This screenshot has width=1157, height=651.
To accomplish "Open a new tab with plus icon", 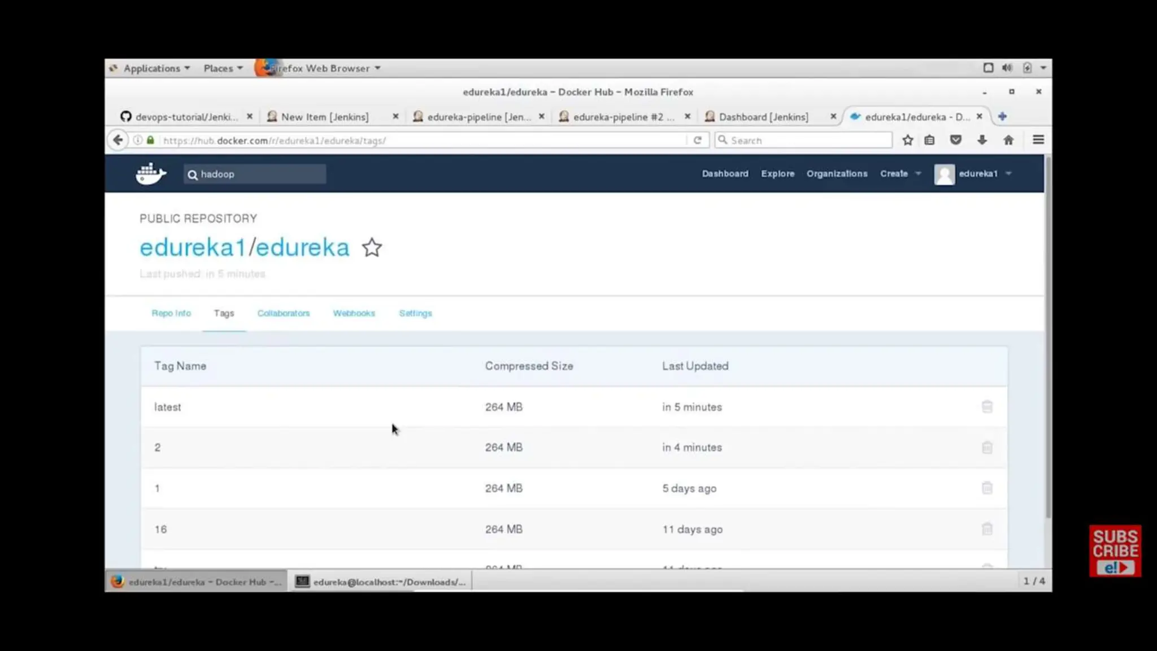I will pos(1002,116).
